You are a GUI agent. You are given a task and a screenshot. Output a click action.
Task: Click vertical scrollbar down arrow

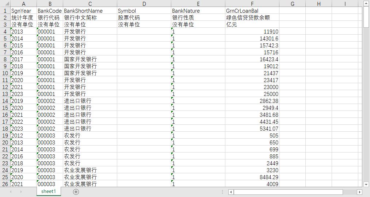(x=366, y=185)
